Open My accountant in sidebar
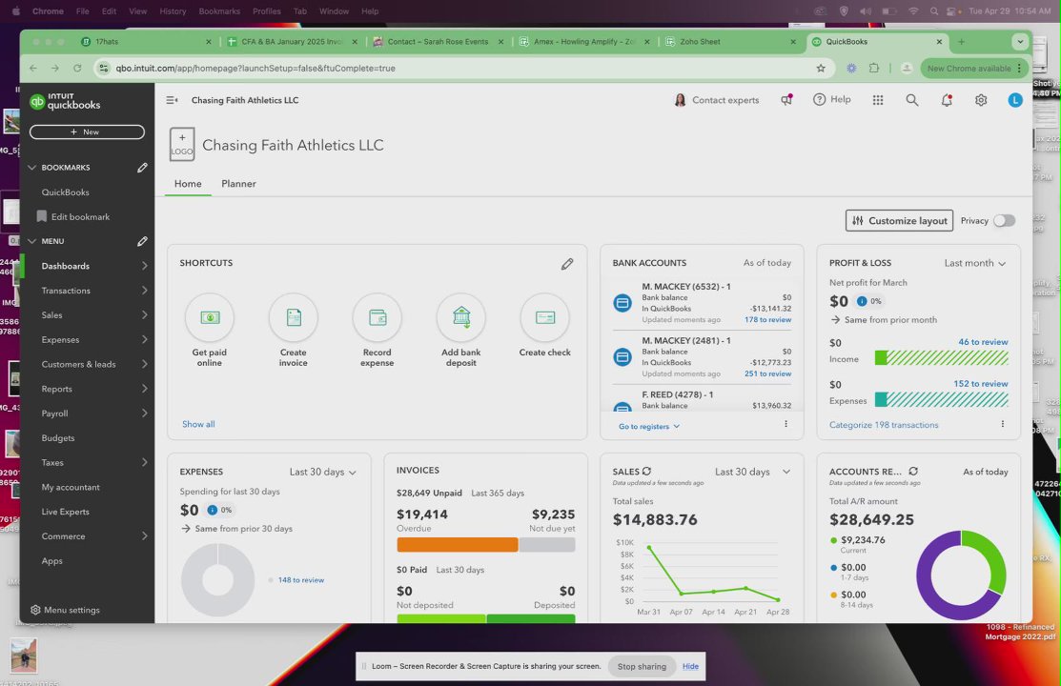 pos(71,487)
